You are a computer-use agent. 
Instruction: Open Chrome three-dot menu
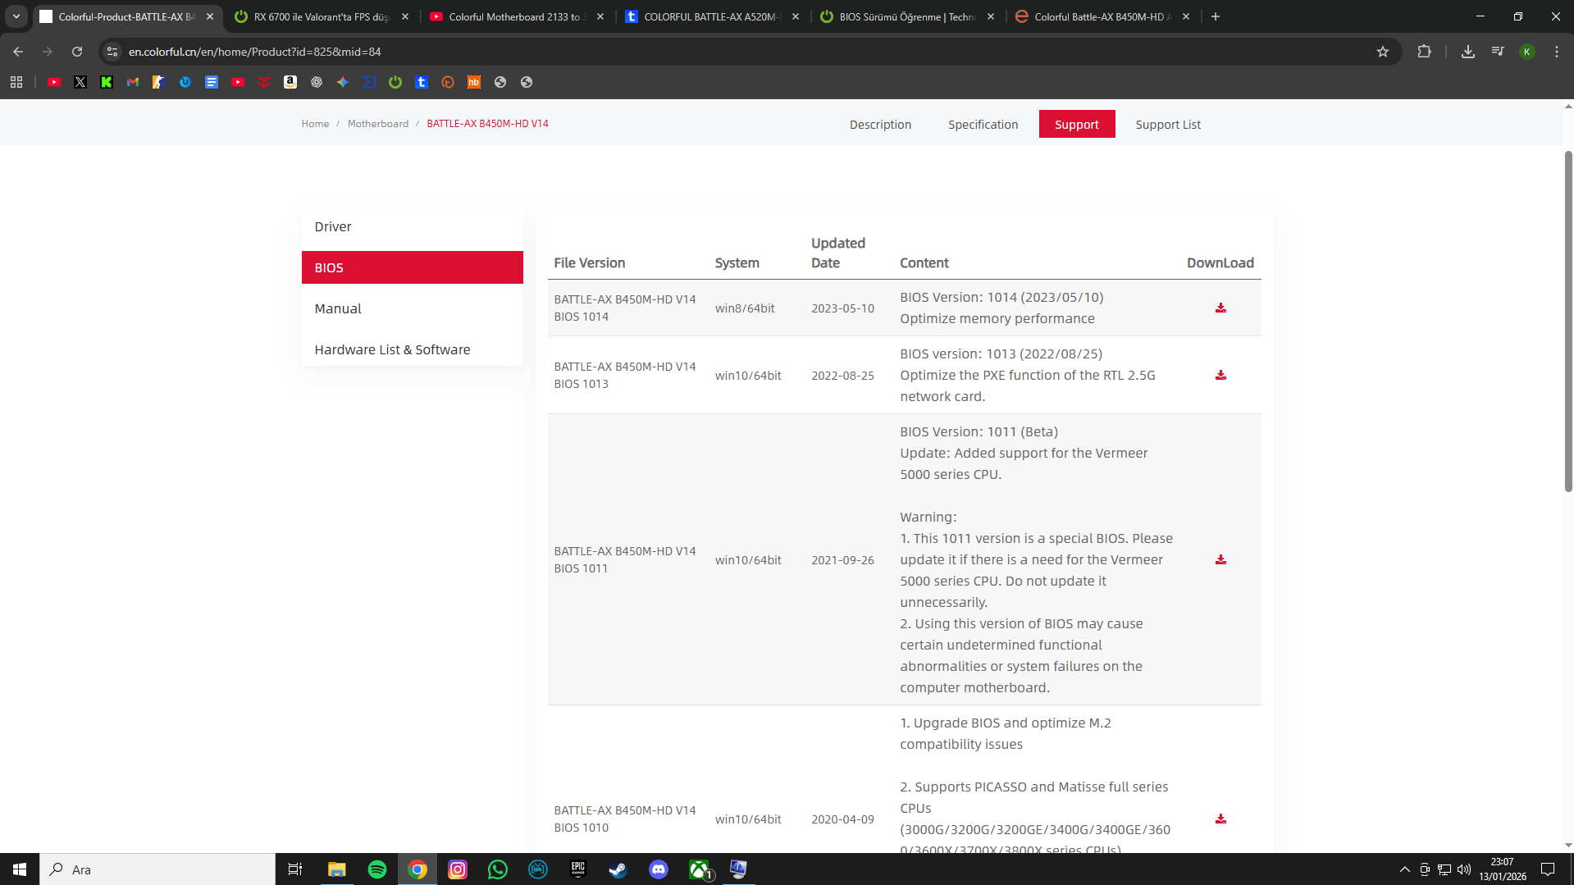[x=1557, y=52]
